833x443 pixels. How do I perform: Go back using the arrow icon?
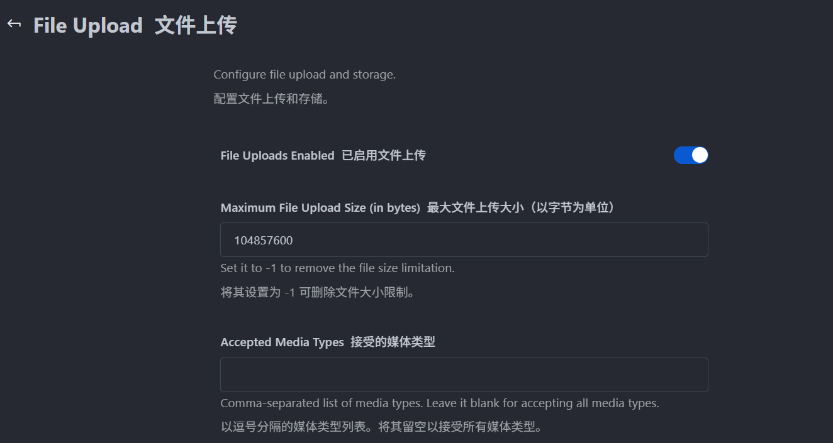click(x=14, y=24)
